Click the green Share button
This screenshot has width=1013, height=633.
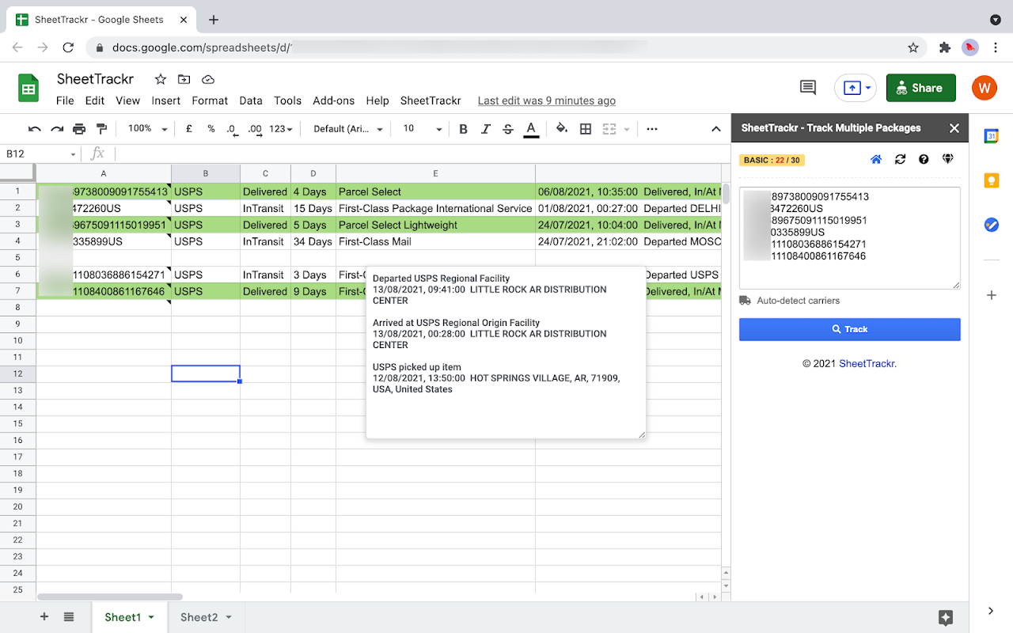coord(921,88)
